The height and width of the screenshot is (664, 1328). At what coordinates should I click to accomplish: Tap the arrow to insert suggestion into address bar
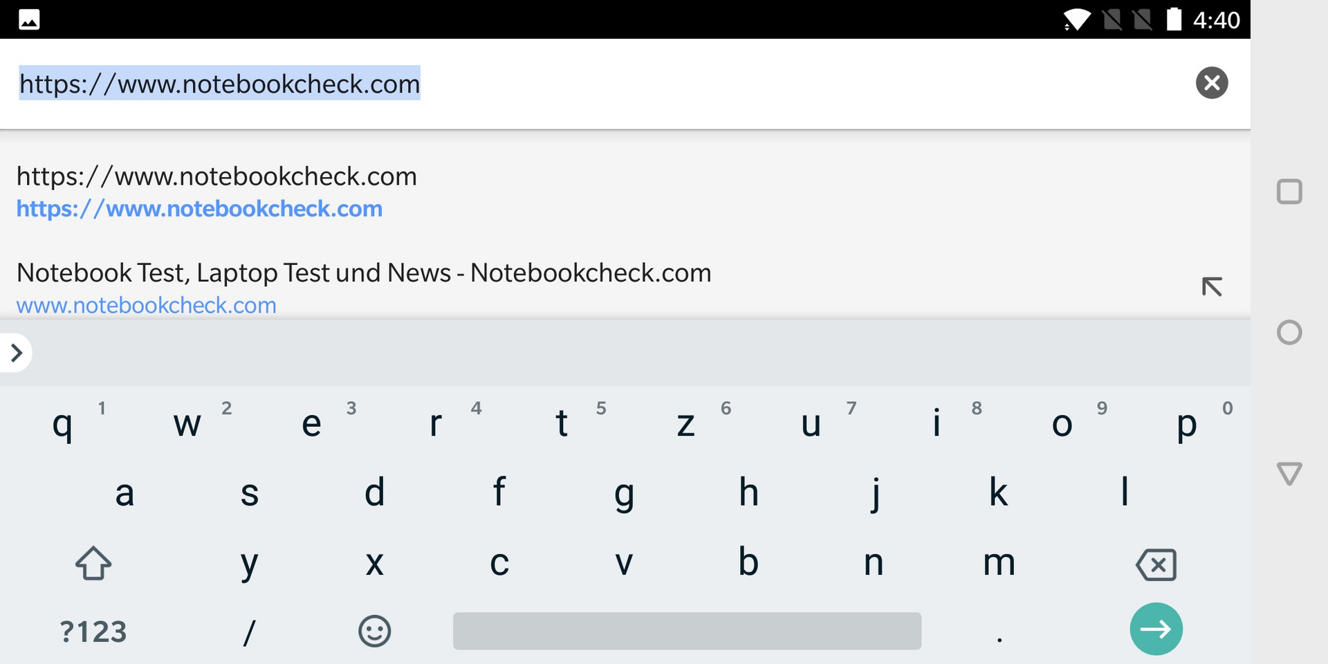click(1212, 286)
